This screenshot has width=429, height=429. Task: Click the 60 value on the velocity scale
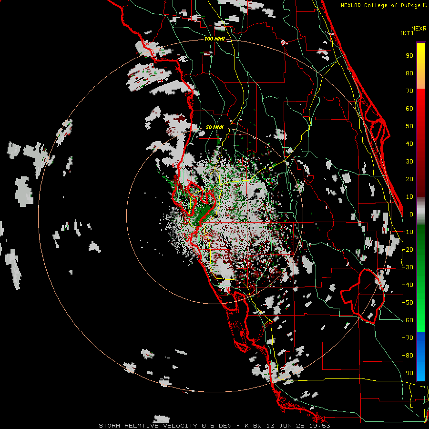[x=409, y=109]
